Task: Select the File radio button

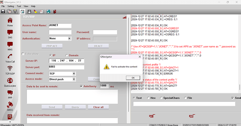Action: (x=185, y=98)
